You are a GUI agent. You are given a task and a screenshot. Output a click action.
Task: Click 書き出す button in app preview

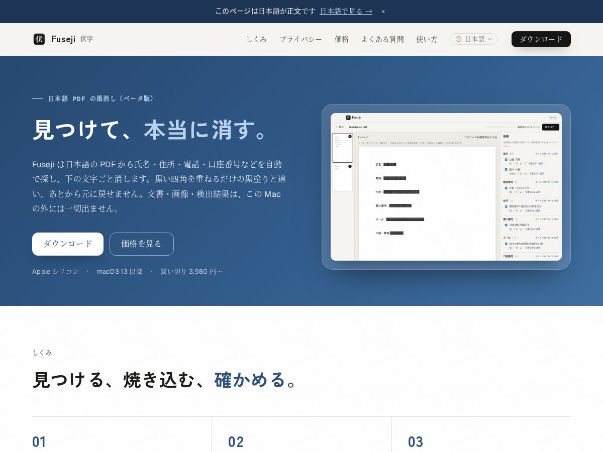[550, 127]
